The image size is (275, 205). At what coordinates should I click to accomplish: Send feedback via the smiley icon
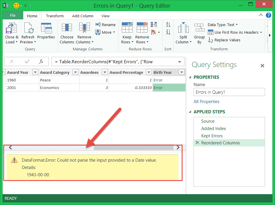[16, 6]
